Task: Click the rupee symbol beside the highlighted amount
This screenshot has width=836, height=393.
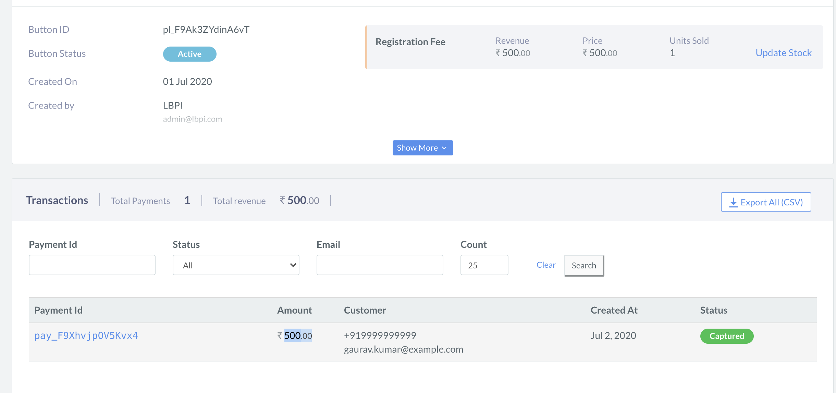Action: [x=280, y=336]
